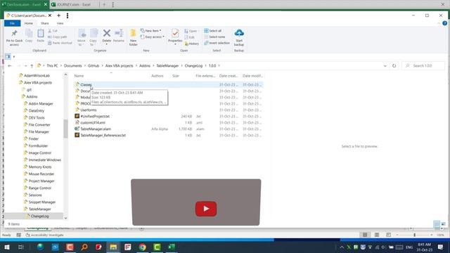Open the New item dropdown
This screenshot has width=450, height=253.
pyautogui.click(x=151, y=31)
